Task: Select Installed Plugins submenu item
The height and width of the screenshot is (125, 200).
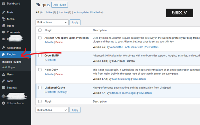Action: 12,62
